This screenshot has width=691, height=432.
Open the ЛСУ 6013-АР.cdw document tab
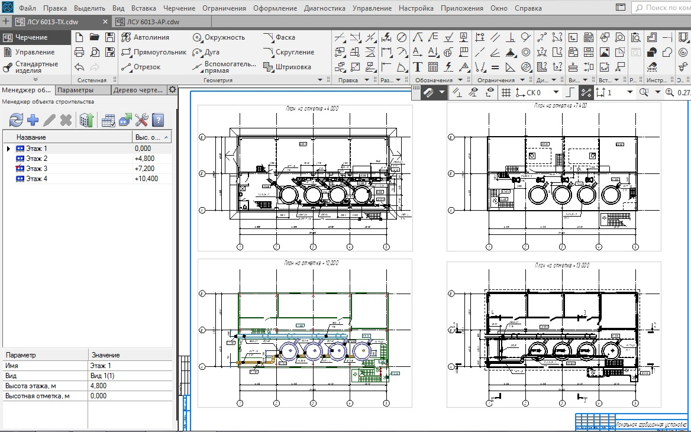151,22
